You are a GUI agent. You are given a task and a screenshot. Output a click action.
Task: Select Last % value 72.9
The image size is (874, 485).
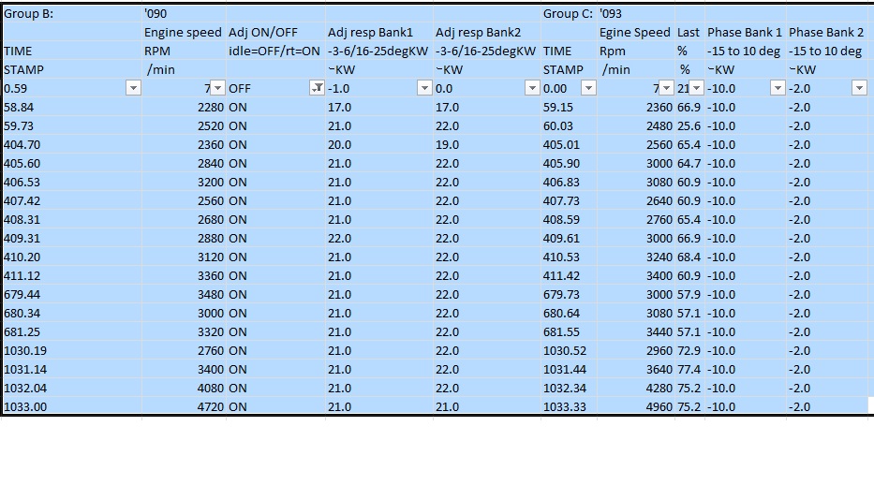690,351
